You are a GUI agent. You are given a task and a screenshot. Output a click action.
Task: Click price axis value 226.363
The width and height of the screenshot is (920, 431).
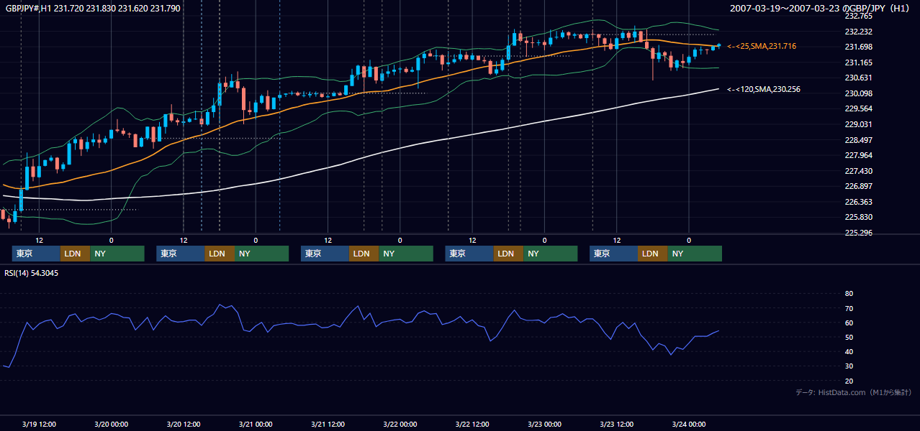pyautogui.click(x=858, y=202)
